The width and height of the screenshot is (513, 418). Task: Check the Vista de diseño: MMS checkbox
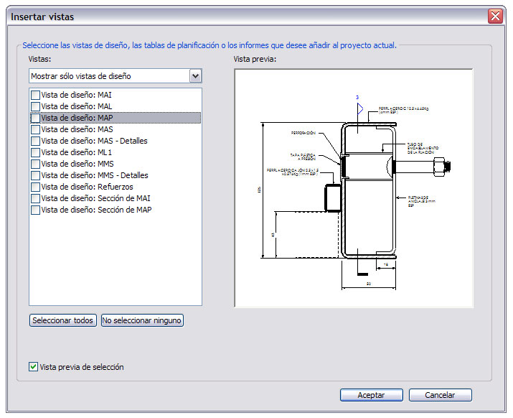click(x=35, y=164)
